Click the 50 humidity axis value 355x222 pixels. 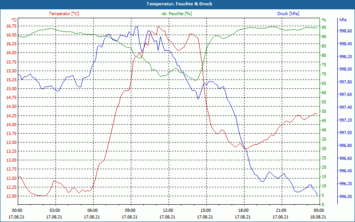point(324,111)
